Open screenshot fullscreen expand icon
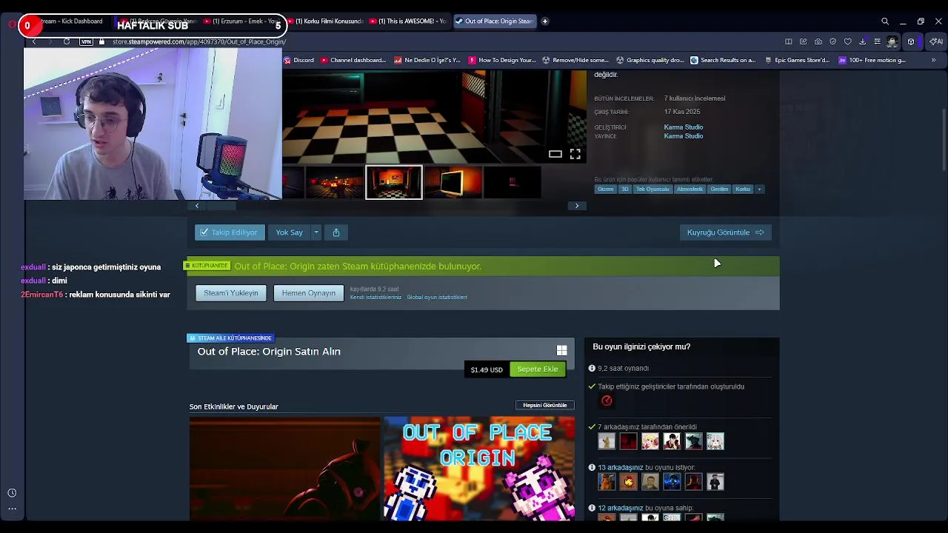The width and height of the screenshot is (948, 533). click(575, 154)
